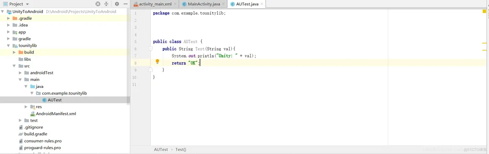Click the locate/scroll-from-source crosshair icon
Screen dimensions: 489x154
click(98, 4)
